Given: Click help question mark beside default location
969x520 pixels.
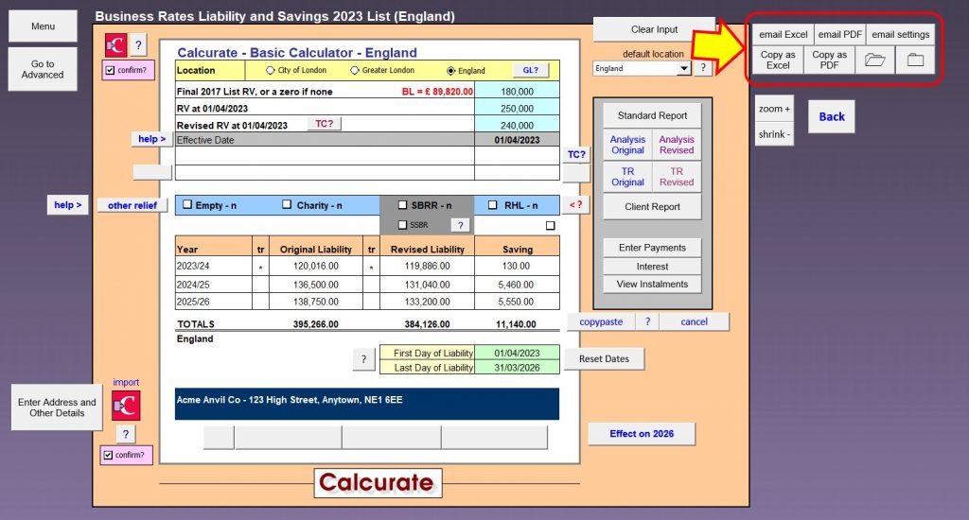Looking at the screenshot, I should [x=703, y=68].
